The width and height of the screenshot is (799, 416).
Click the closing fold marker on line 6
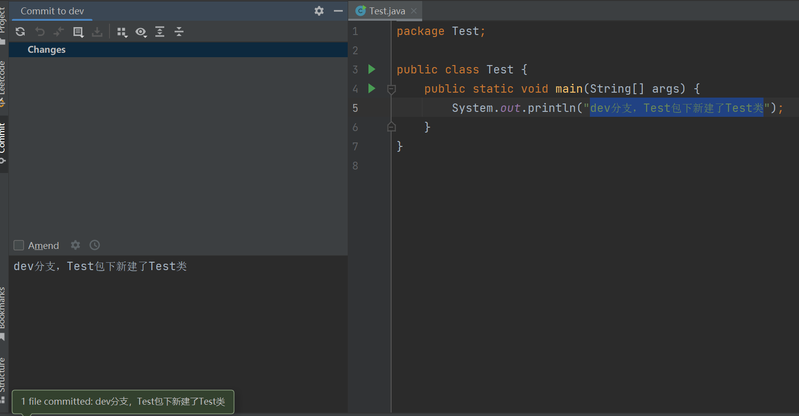392,127
